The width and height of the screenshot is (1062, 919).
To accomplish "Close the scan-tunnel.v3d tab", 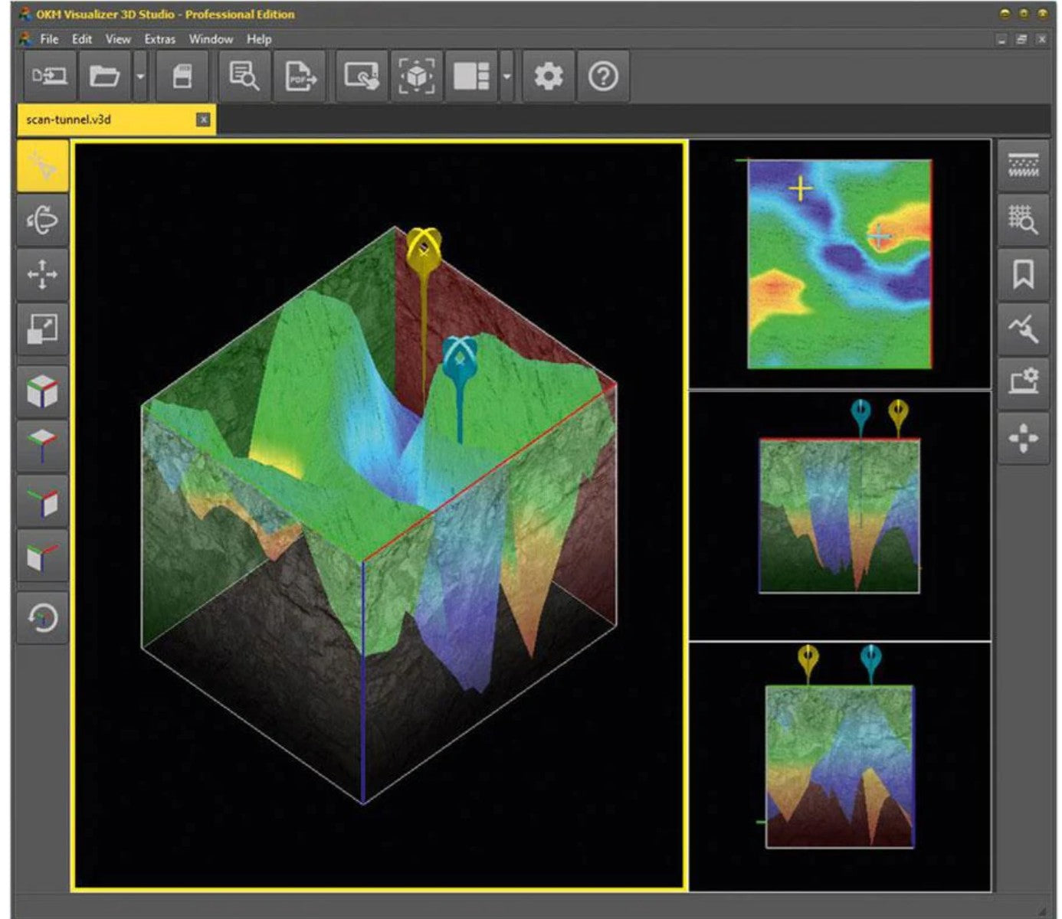I will pyautogui.click(x=203, y=119).
